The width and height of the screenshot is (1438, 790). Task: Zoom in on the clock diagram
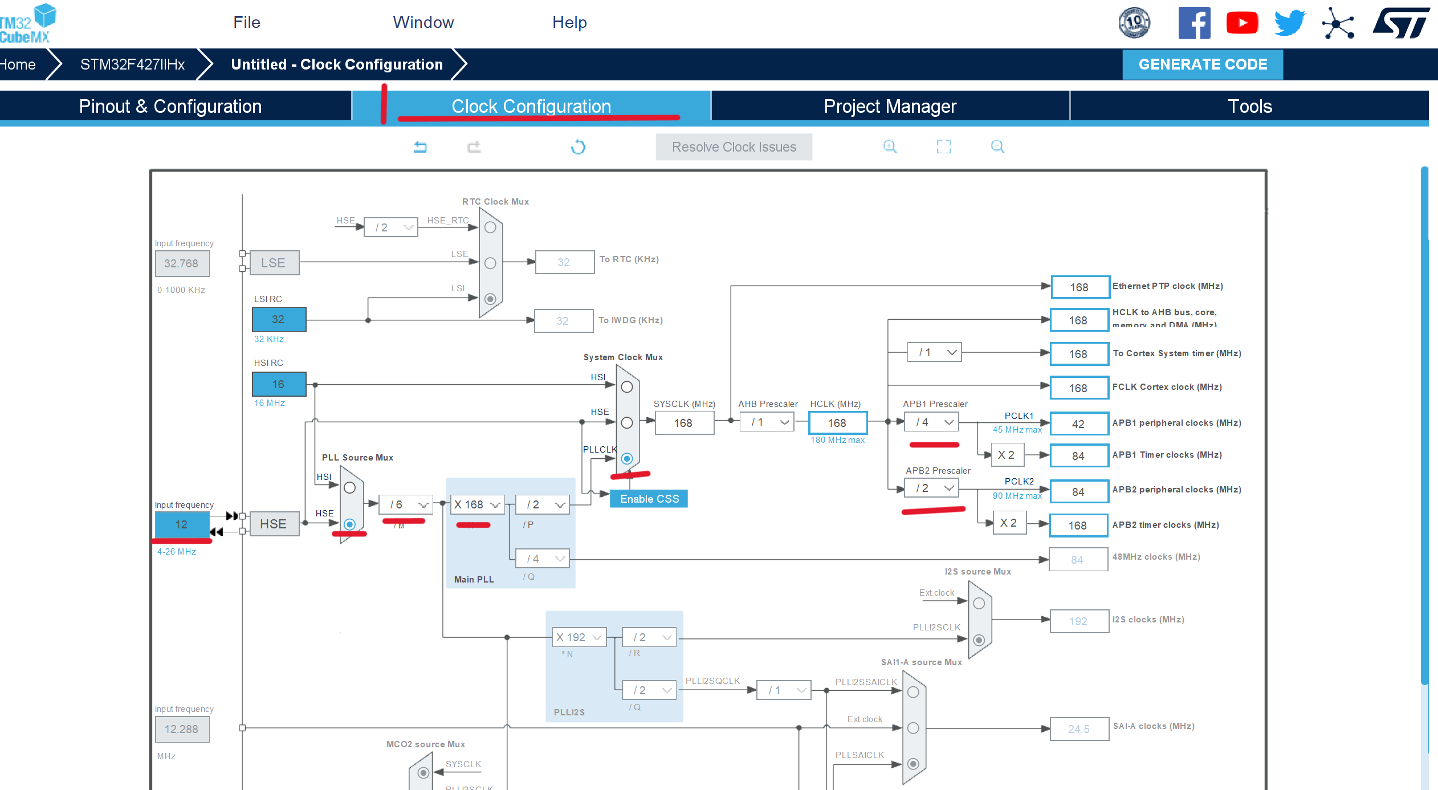coord(890,146)
